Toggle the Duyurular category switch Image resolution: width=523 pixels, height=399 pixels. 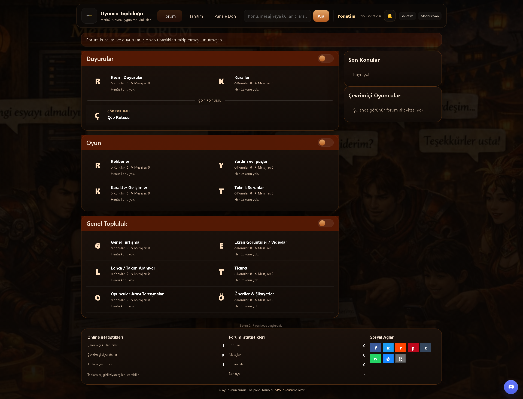[326, 58]
